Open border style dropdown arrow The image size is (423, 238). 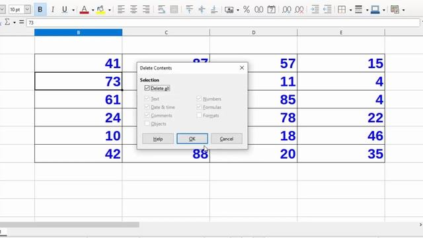pos(367,10)
